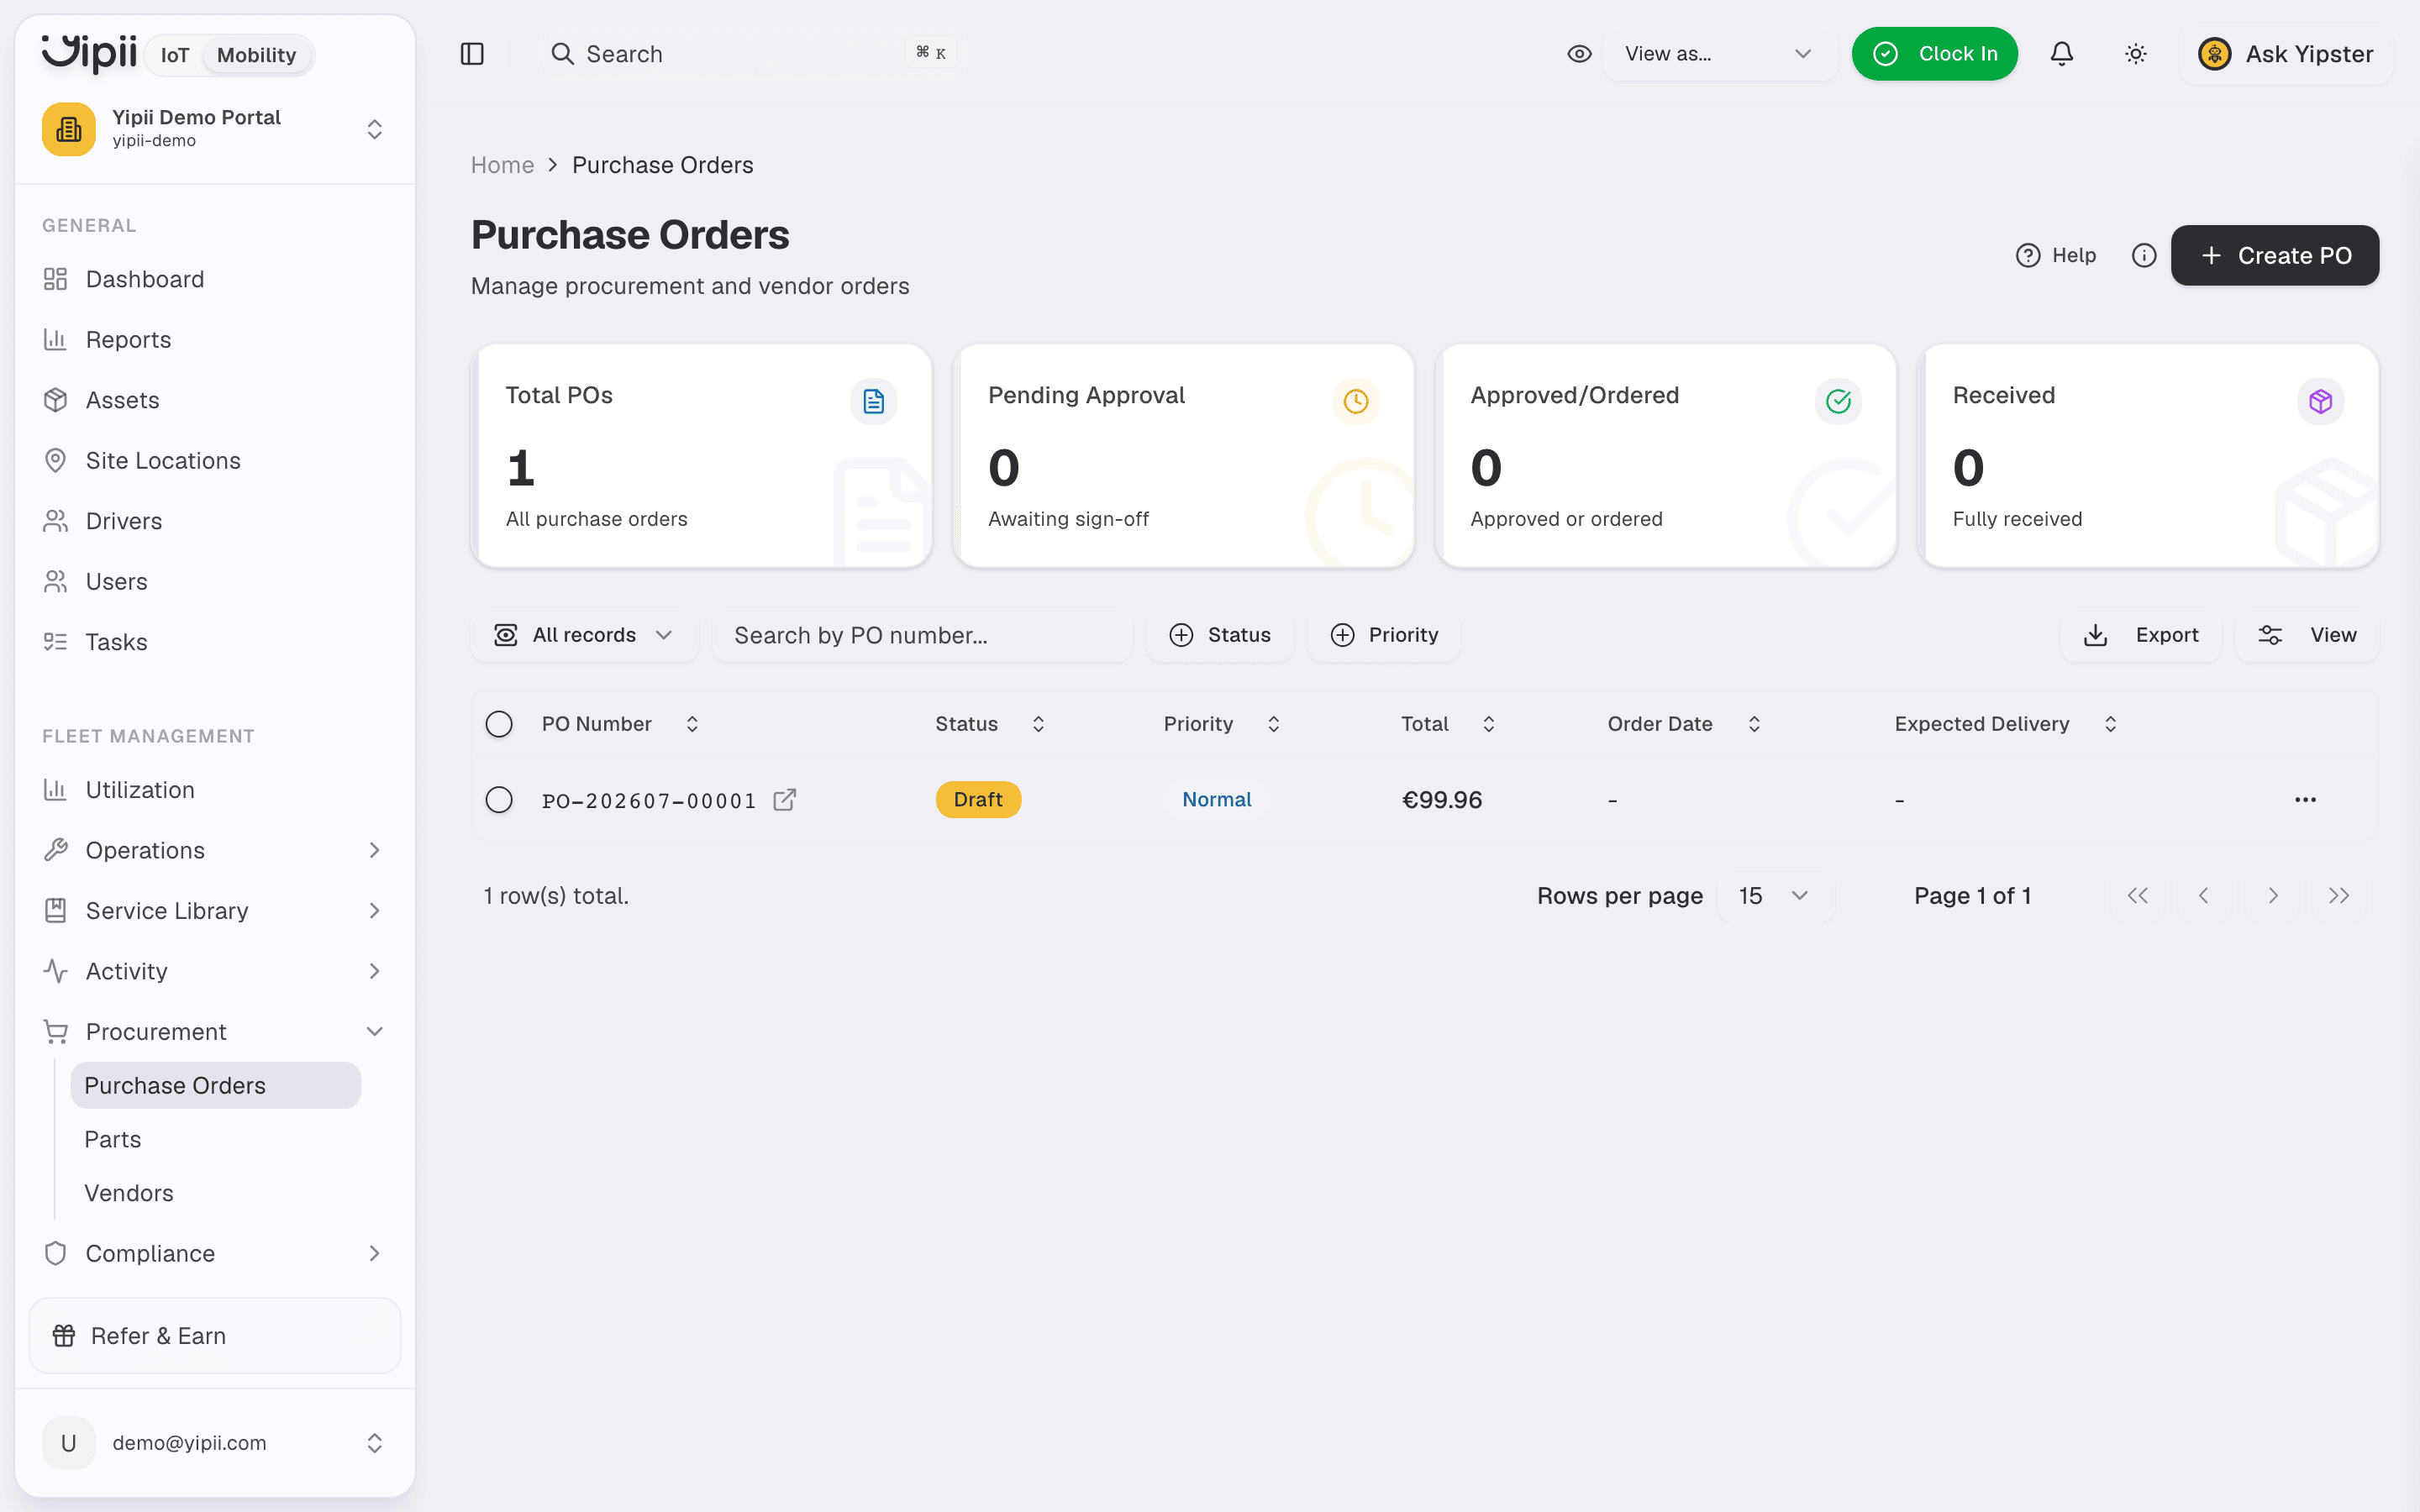The height and width of the screenshot is (1512, 2420).
Task: Open the notifications bell
Action: coord(2061,54)
